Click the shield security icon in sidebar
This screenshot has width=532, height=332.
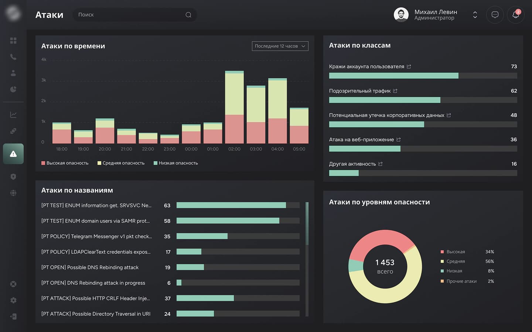tap(13, 177)
